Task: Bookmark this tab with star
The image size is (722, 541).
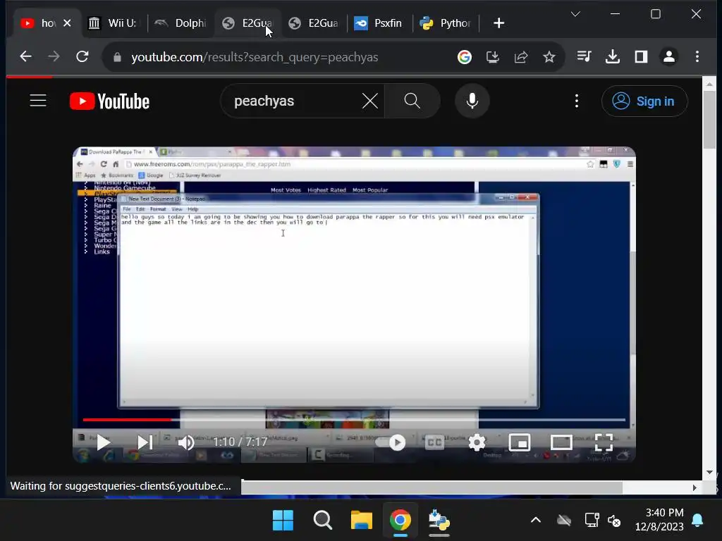Action: tap(549, 56)
